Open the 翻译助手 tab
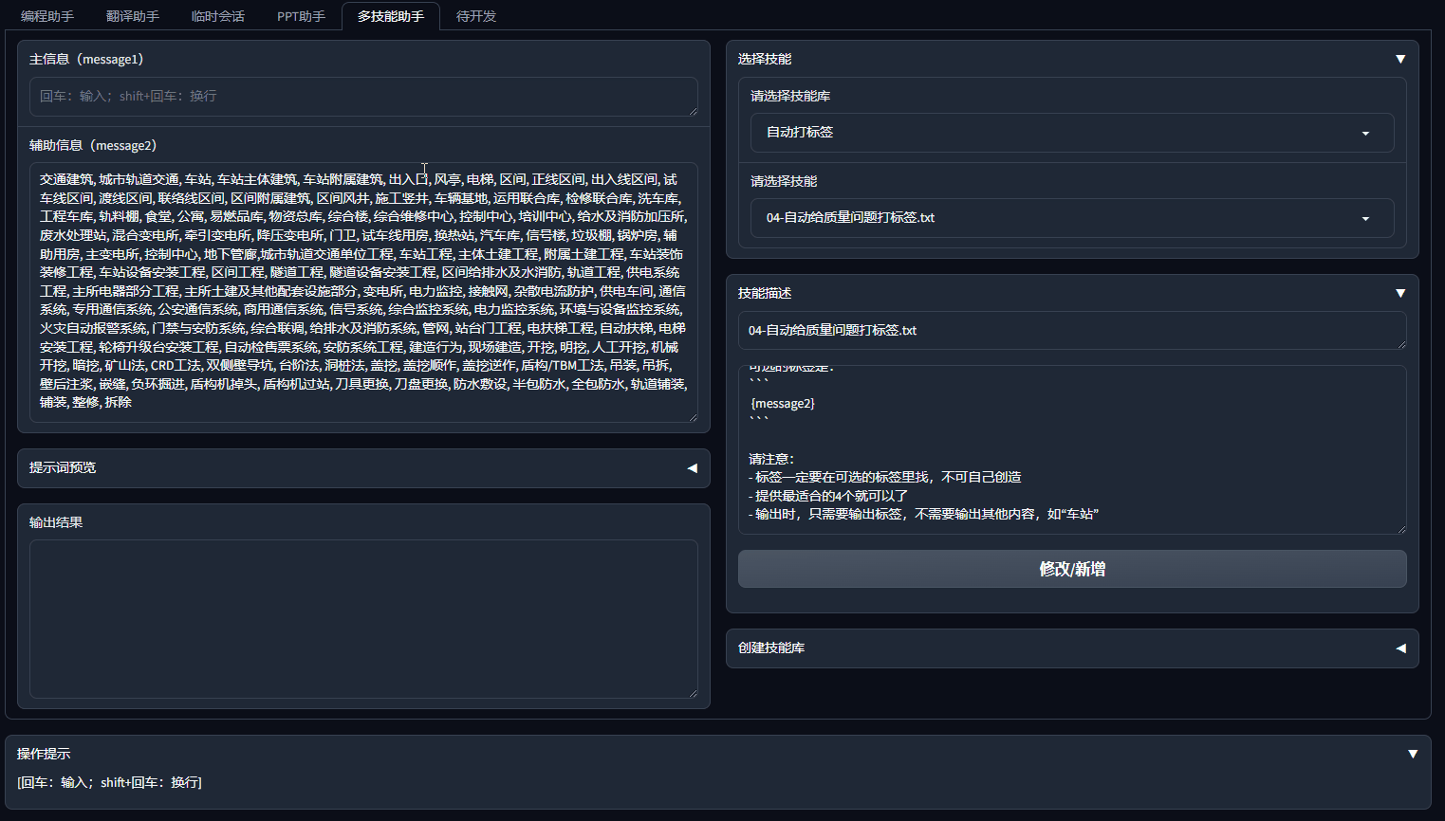 coord(133,16)
